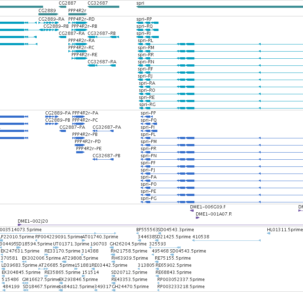Select the CG2887-RA transcript
This screenshot has width=303, height=292.
pos(72,33)
